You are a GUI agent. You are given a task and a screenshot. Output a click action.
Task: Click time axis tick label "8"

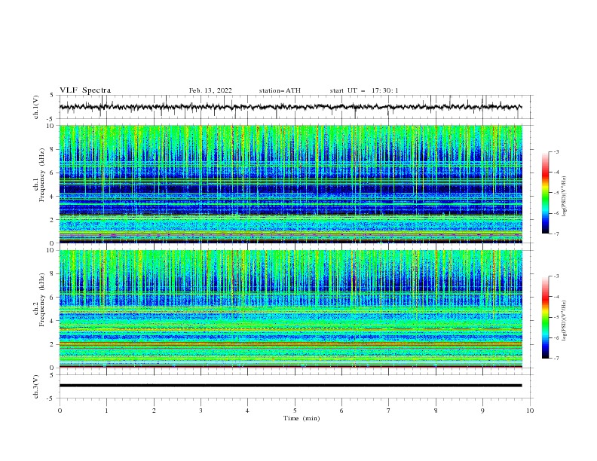click(x=436, y=411)
